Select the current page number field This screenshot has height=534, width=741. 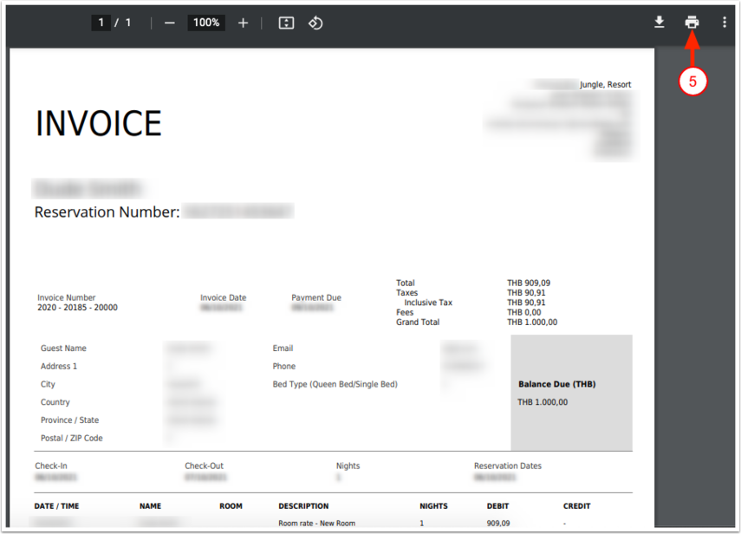pos(101,23)
